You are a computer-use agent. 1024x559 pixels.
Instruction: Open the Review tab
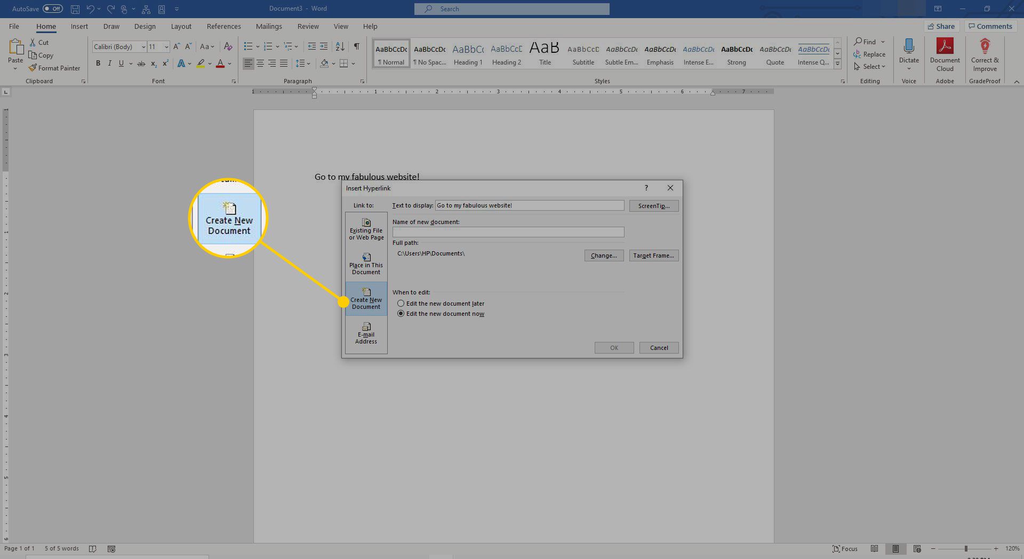[308, 26]
